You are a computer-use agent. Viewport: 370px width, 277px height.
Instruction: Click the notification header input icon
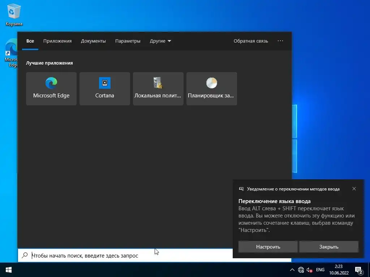pyautogui.click(x=241, y=189)
